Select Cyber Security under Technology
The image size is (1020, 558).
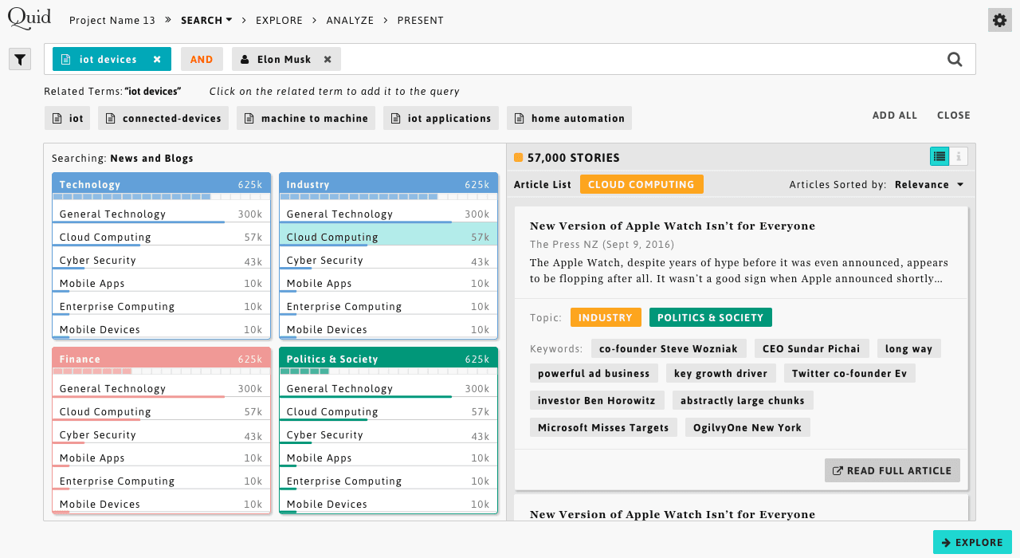coord(161,260)
